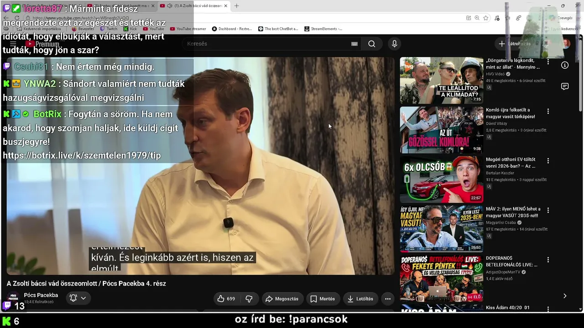
Task: Open the comments panel icon in sidebar
Action: (x=565, y=87)
